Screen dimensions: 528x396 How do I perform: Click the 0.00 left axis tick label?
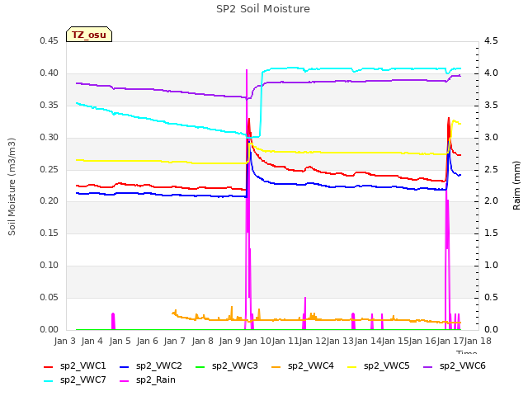(x=49, y=329)
